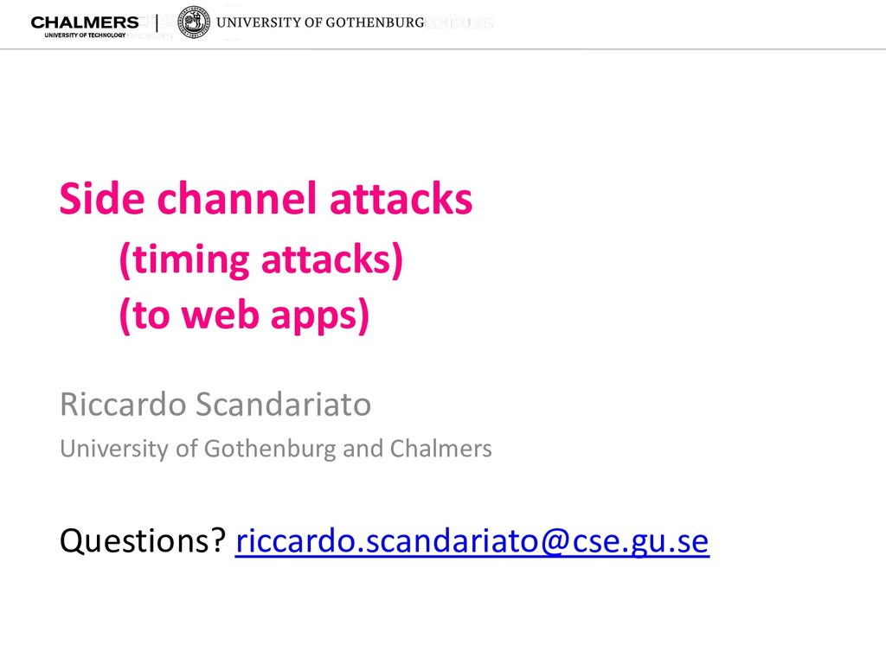Click the word 'channel' in the pink title

point(236,199)
